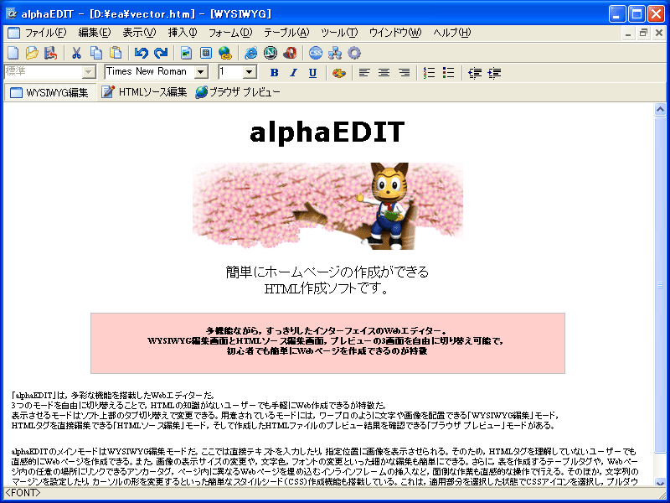Click the vertical scrollbar thumb

(x=660, y=284)
